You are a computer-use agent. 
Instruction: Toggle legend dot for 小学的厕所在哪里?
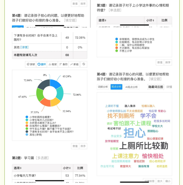(27, 117)
